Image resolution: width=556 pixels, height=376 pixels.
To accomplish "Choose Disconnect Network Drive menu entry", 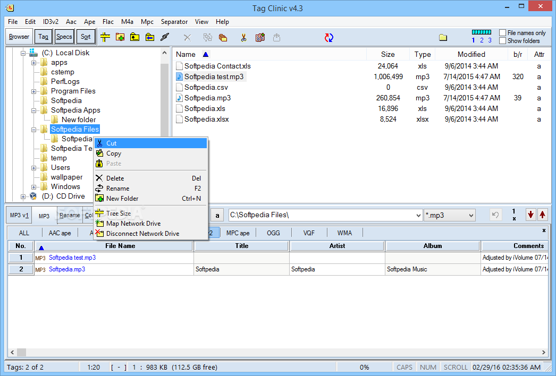I will point(151,234).
